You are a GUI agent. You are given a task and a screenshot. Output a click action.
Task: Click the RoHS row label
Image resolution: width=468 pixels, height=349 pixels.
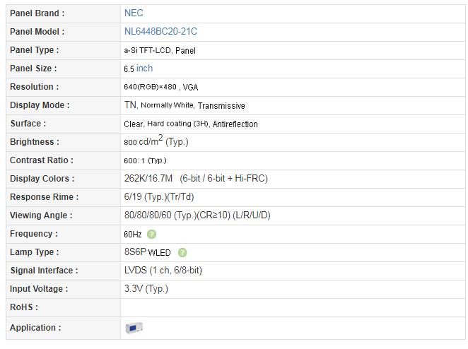click(24, 307)
